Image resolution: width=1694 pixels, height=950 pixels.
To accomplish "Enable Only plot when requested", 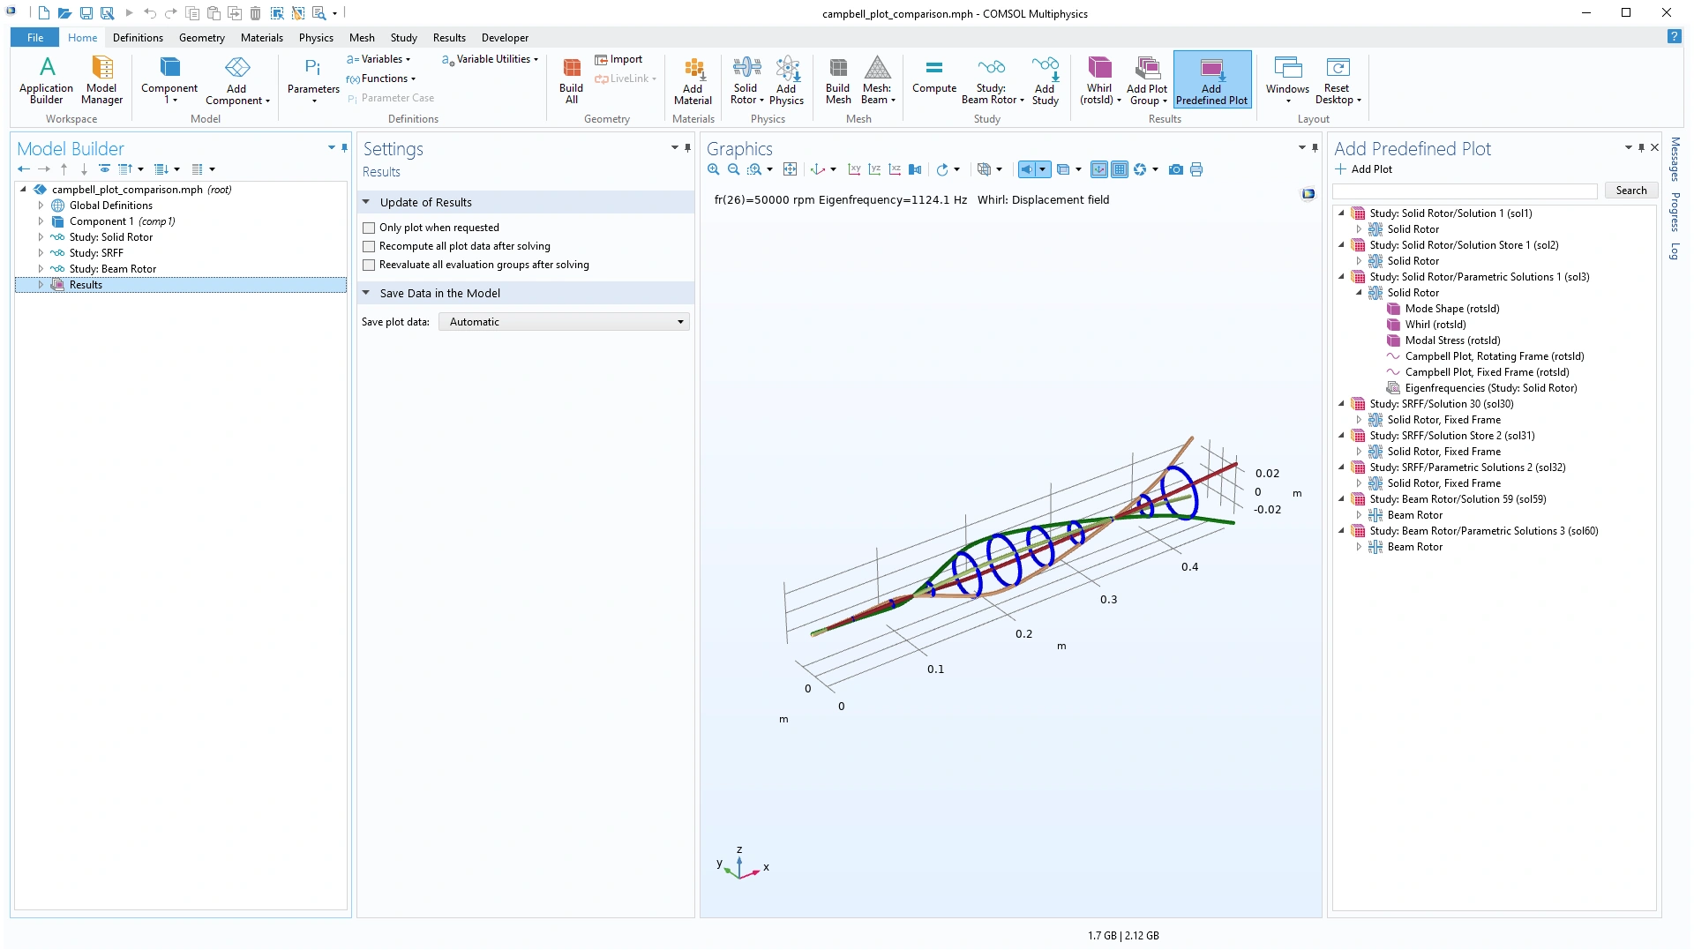I will (x=370, y=228).
